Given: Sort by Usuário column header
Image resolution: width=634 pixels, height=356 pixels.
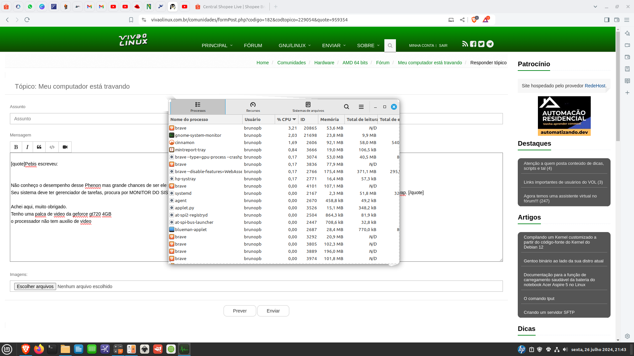Looking at the screenshot, I should pos(259,119).
